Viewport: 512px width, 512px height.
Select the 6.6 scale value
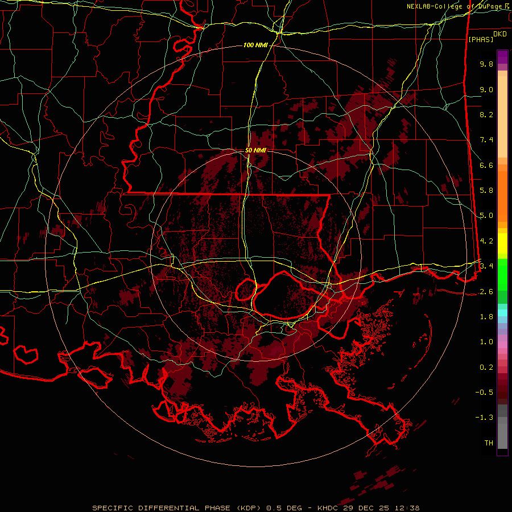486,165
